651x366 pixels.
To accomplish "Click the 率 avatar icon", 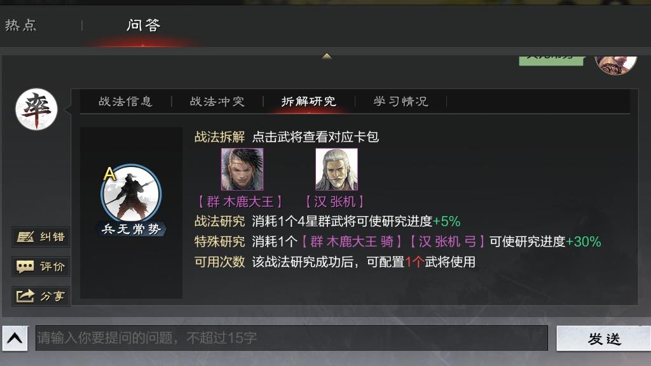I will [36, 109].
